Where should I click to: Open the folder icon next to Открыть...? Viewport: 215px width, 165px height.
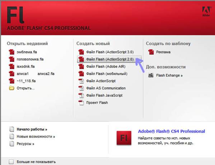(11, 88)
